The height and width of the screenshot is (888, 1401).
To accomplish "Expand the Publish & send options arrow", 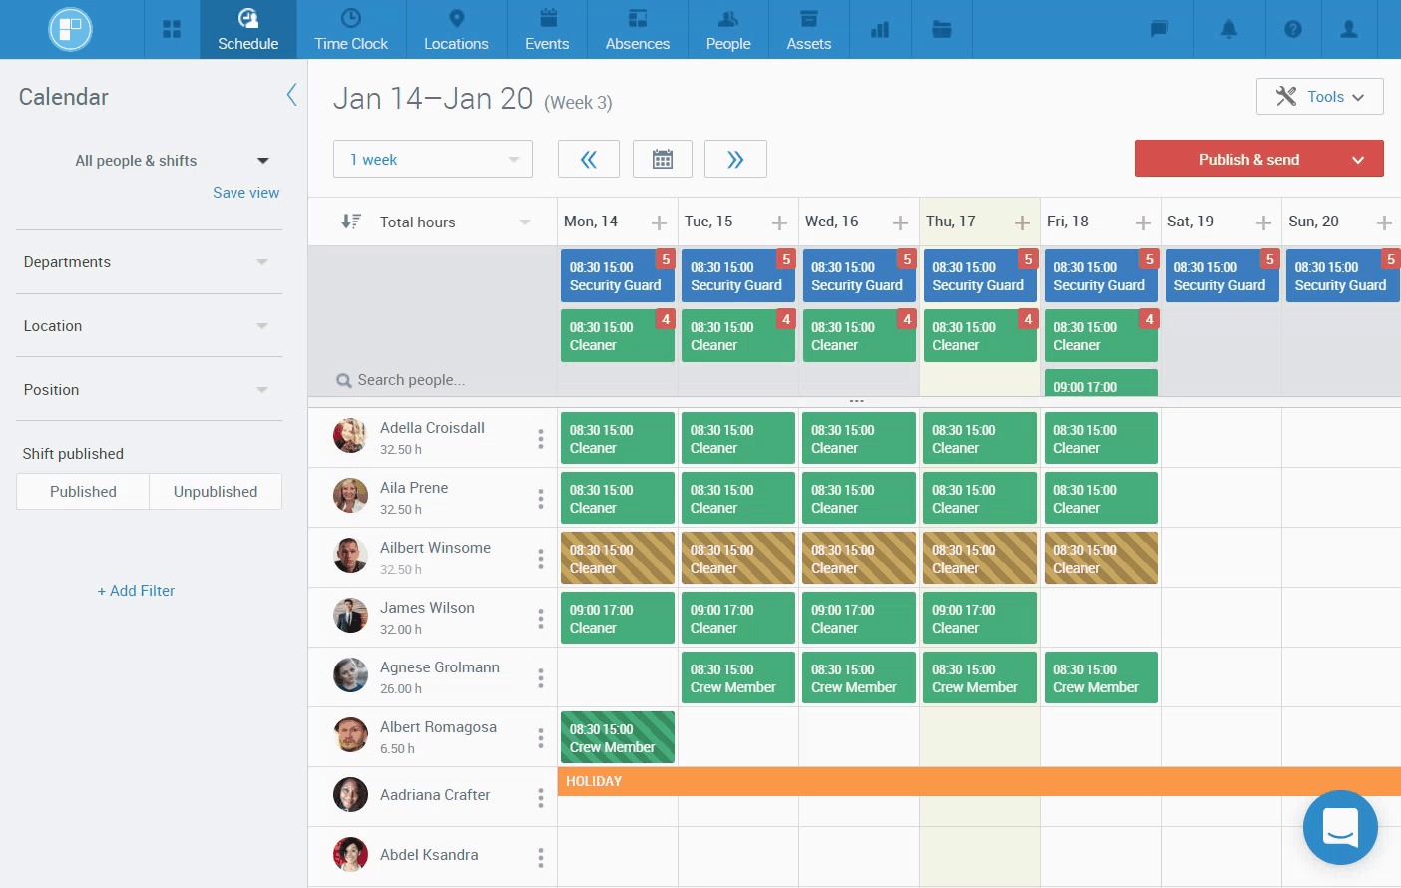I will pos(1358,159).
